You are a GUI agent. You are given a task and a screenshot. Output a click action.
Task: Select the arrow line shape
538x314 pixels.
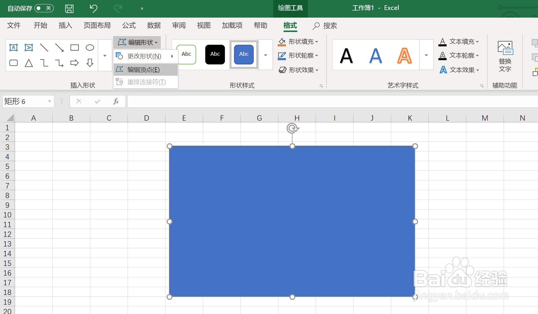pyautogui.click(x=59, y=48)
